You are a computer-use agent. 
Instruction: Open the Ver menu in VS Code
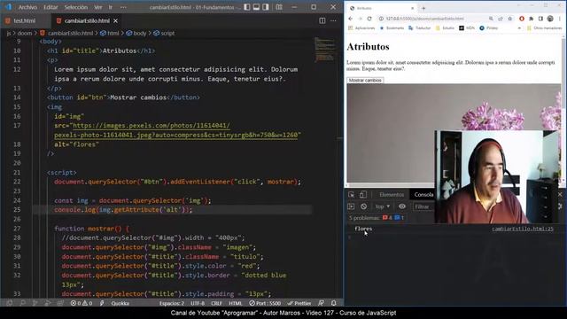[x=98, y=7]
